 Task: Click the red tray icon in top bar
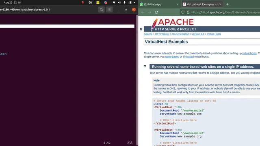pos(82,2)
